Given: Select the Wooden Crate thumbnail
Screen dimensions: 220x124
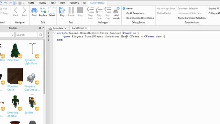Looking at the screenshot, I should pyautogui.click(x=15, y=76).
